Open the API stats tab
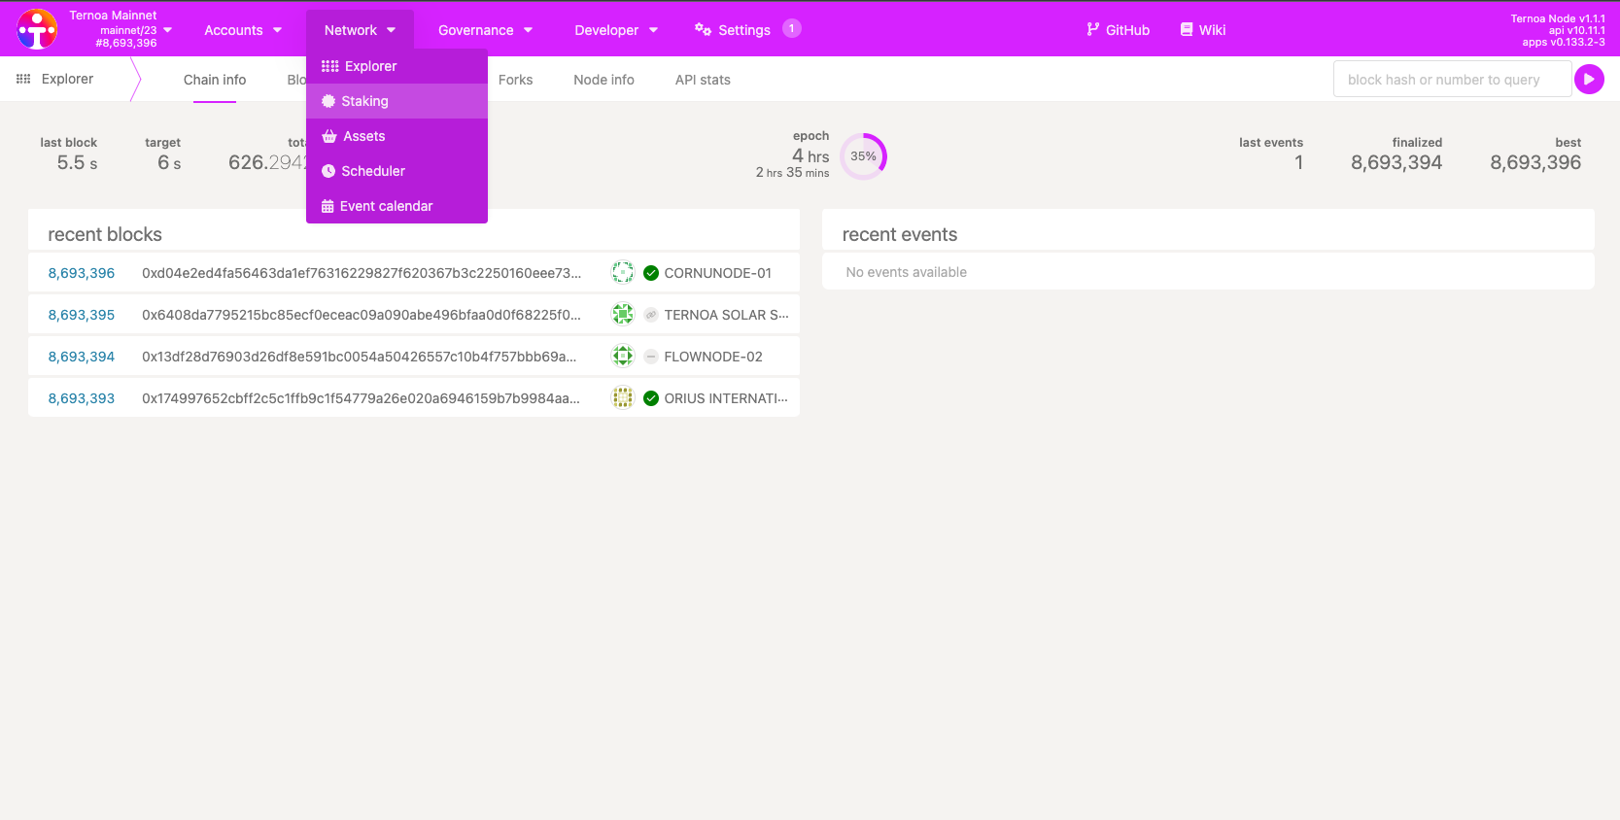Image resolution: width=1620 pixels, height=820 pixels. (703, 80)
